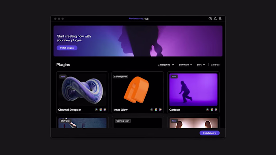This screenshot has width=276, height=155.
Task: Click Final Cut Pro icon on Inner Glow card
Action: point(156,110)
